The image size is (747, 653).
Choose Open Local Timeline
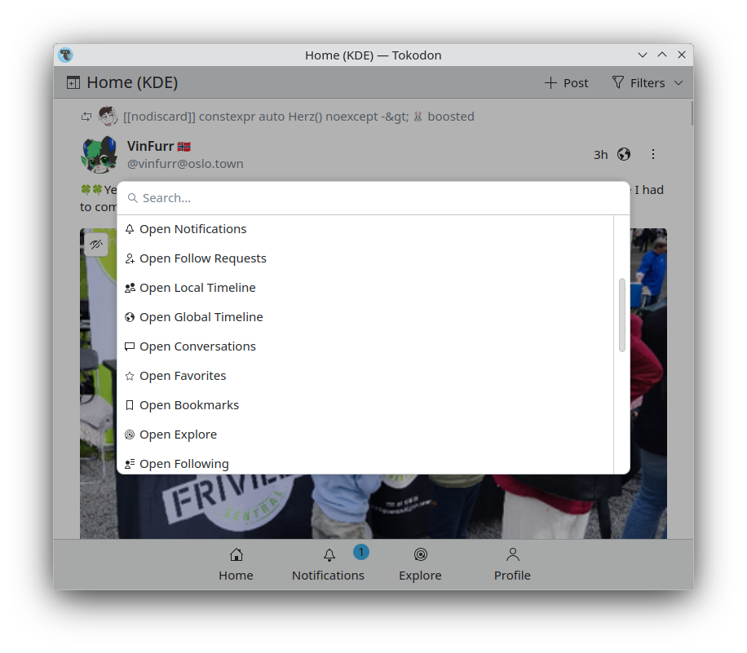(365, 288)
